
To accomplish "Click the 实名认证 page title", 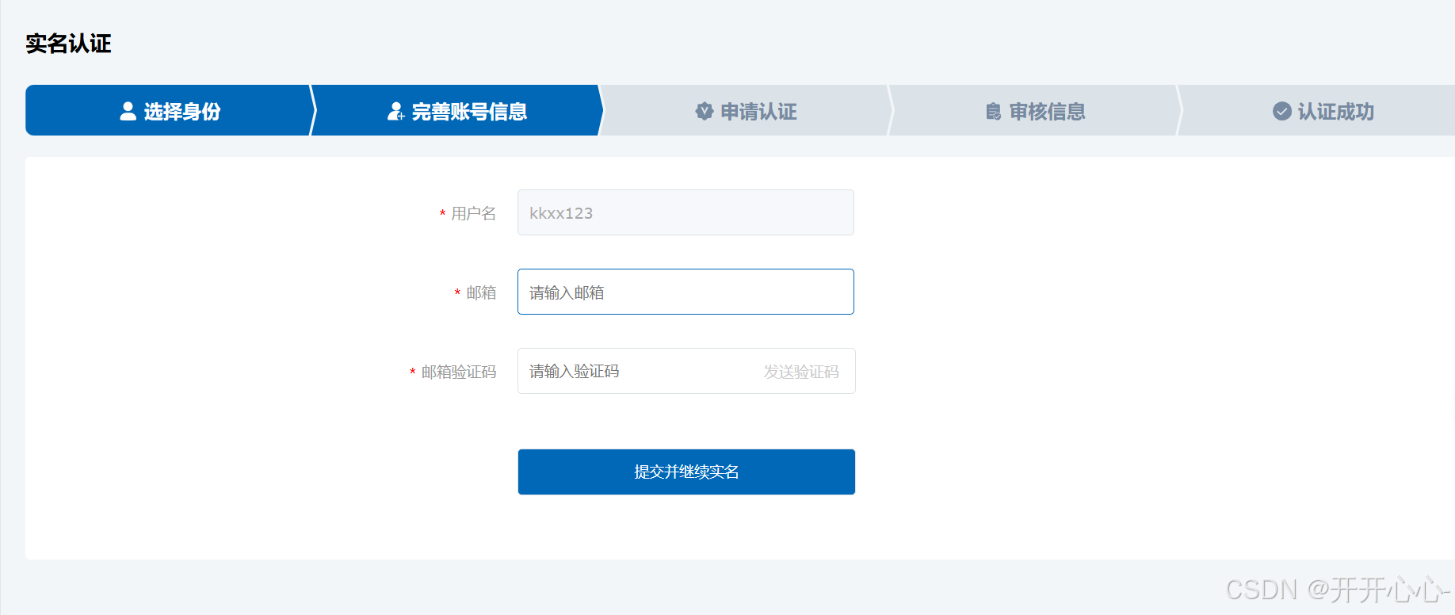I will click(x=68, y=44).
